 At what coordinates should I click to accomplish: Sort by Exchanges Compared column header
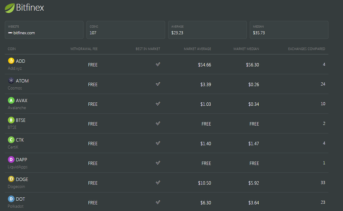click(x=306, y=49)
